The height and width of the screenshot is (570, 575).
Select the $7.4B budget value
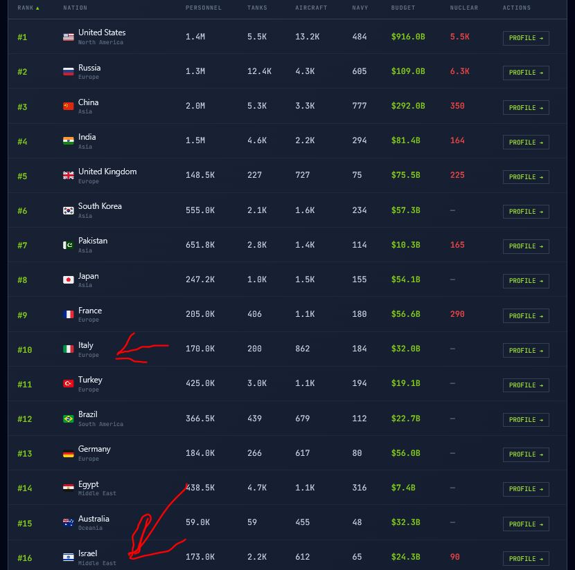click(x=403, y=488)
